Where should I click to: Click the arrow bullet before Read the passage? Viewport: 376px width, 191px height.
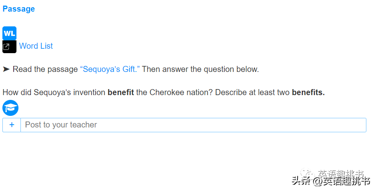[x=6, y=69]
